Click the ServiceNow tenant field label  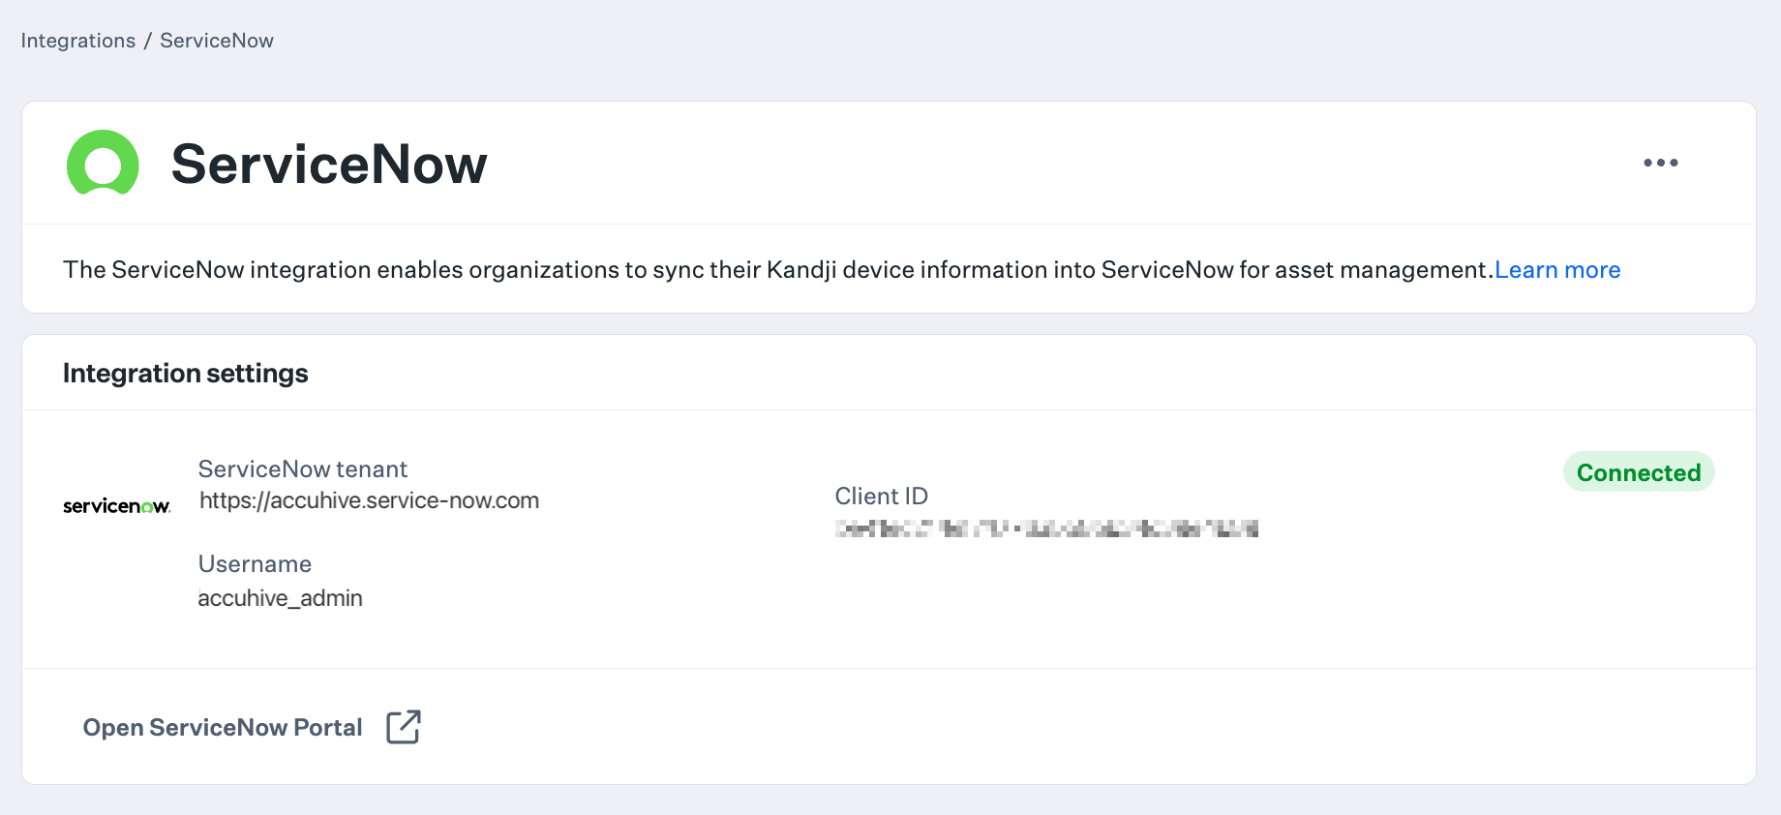click(x=303, y=468)
